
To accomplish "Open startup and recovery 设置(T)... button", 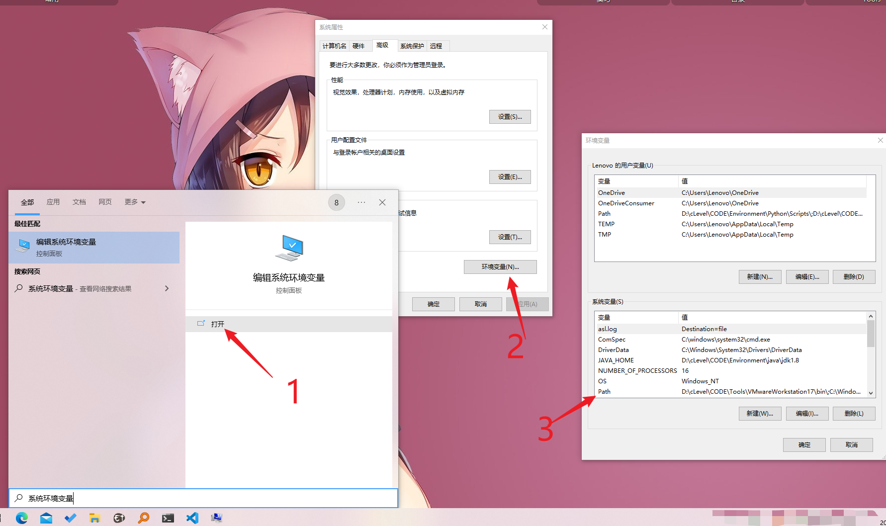I will click(x=510, y=237).
